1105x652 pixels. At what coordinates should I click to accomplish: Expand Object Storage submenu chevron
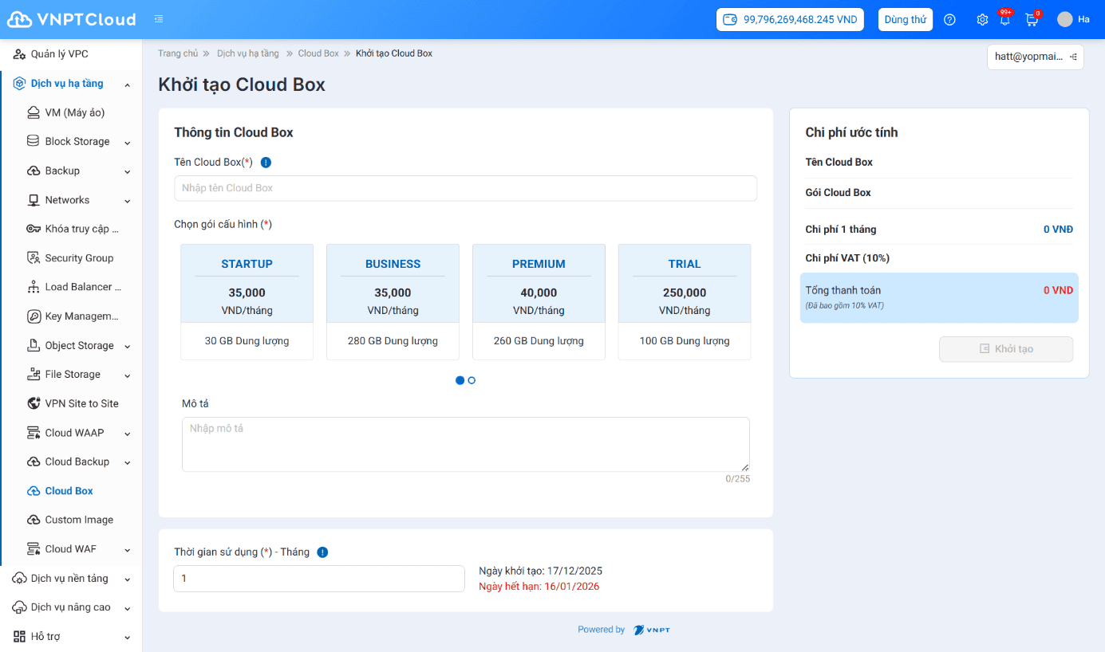coord(128,347)
